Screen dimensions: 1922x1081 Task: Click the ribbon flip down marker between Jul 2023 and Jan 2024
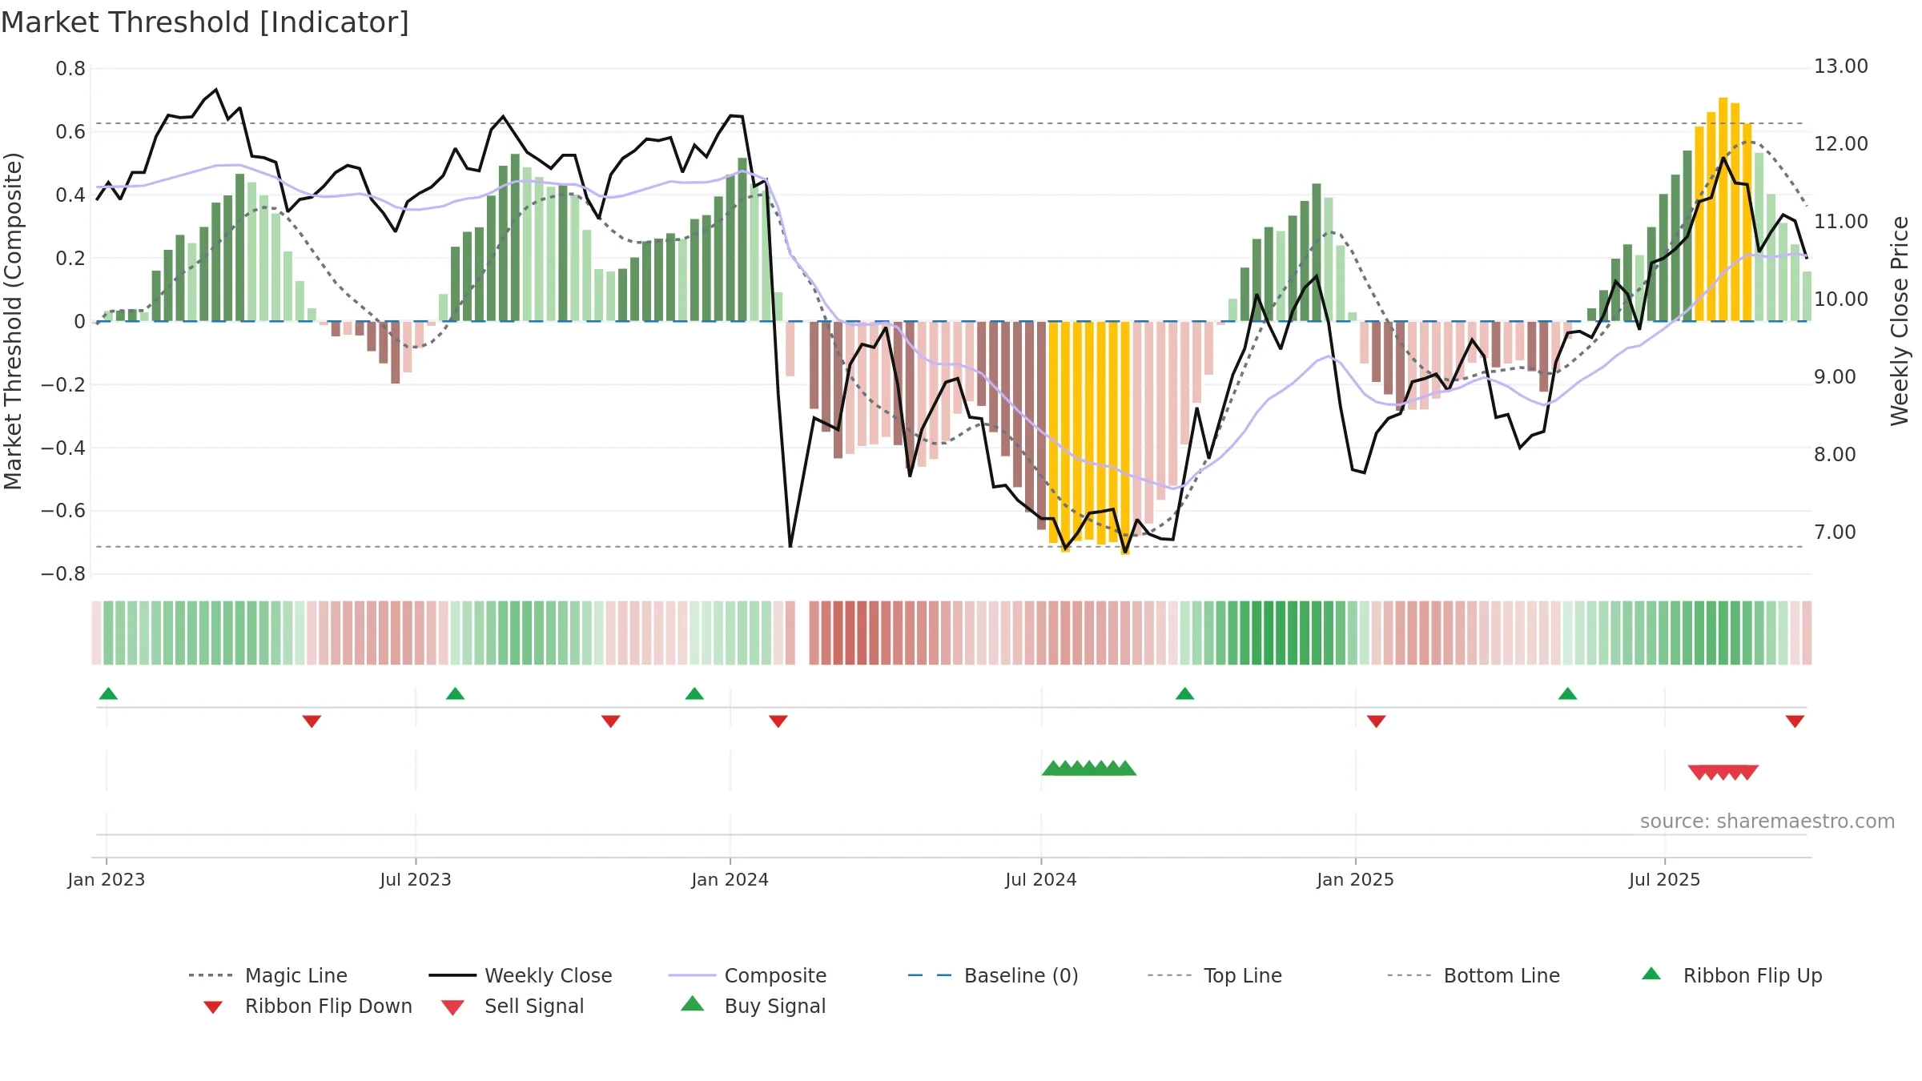(x=610, y=721)
